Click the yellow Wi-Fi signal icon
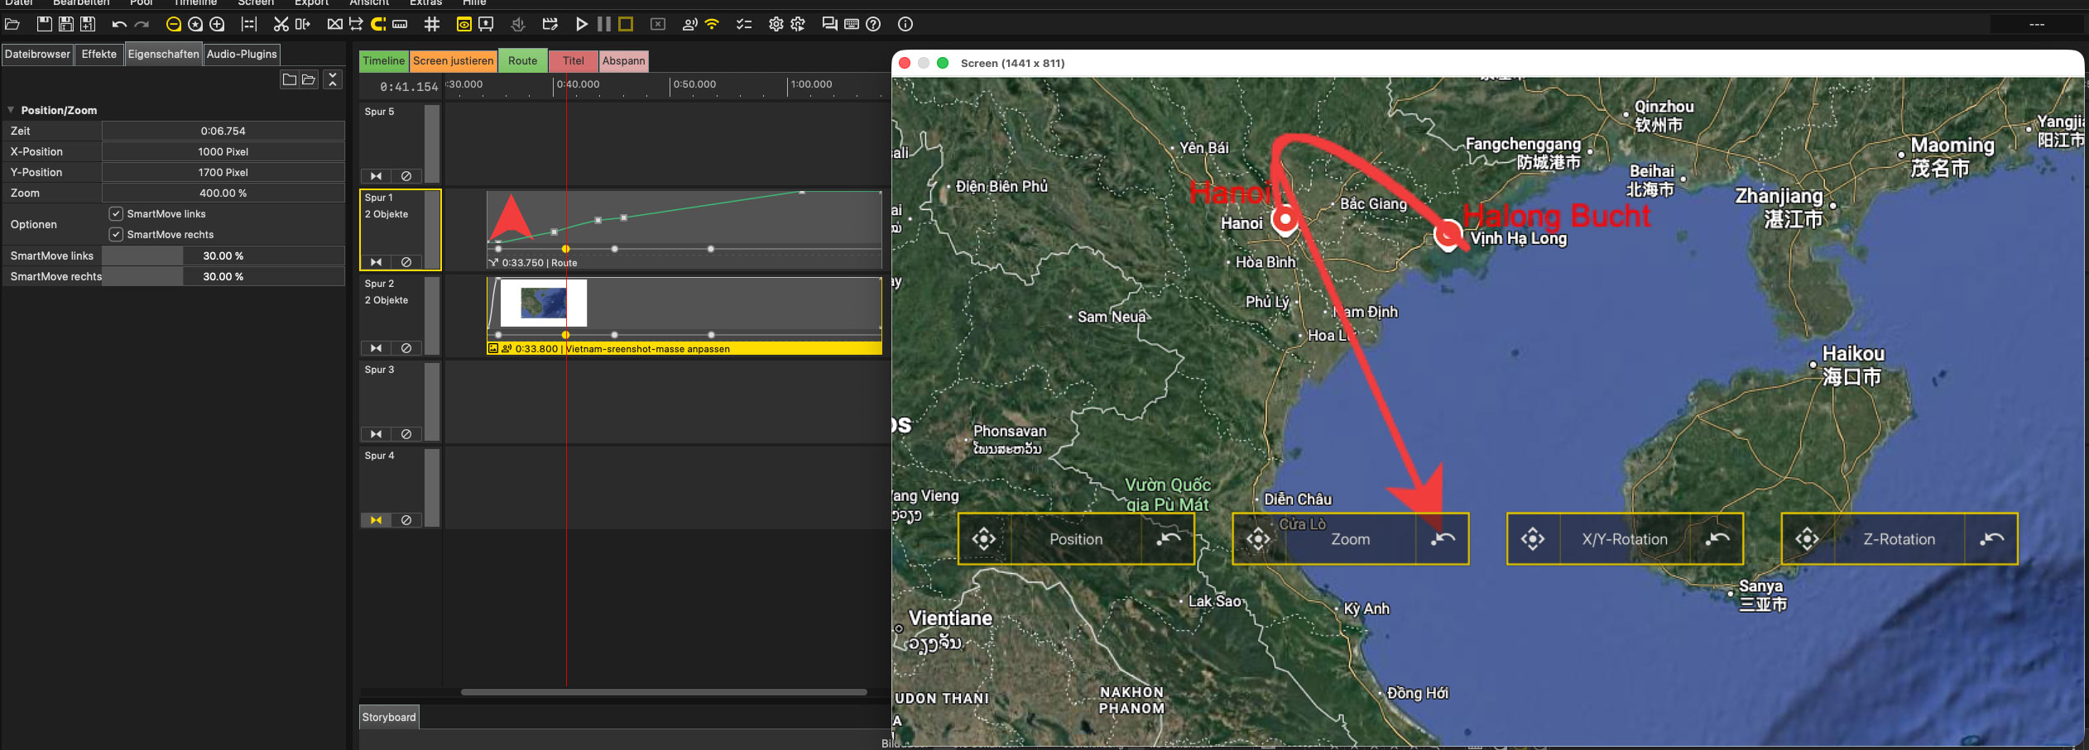This screenshot has height=750, width=2089. [712, 24]
